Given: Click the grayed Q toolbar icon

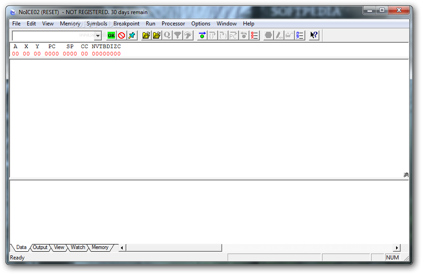Looking at the screenshot, I should (167, 35).
